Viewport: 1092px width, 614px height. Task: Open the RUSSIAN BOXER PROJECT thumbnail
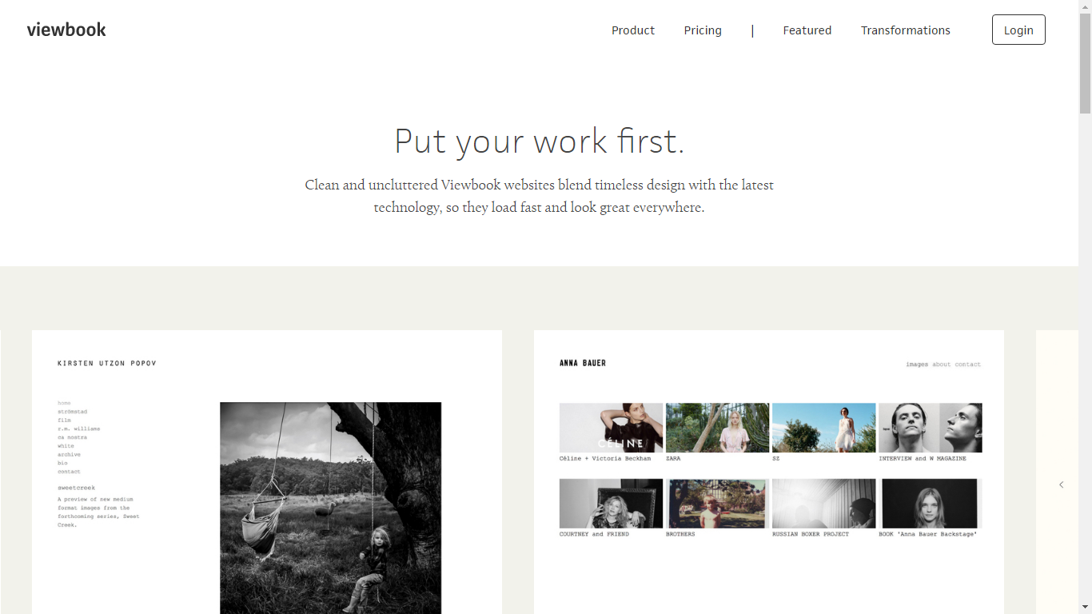(823, 504)
